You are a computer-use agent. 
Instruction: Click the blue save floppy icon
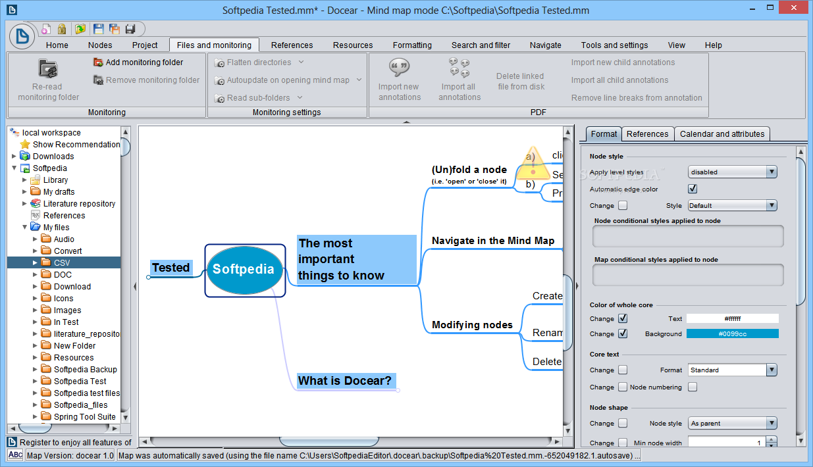click(99, 29)
